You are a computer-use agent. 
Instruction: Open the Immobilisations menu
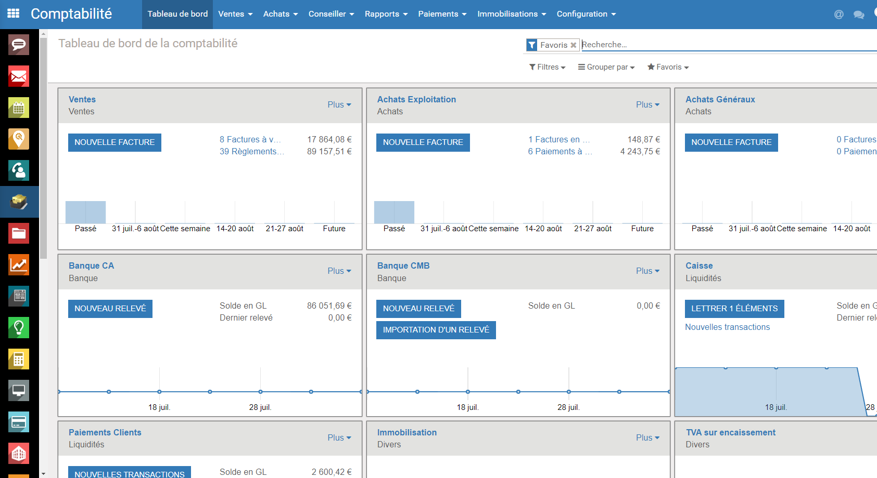click(512, 14)
